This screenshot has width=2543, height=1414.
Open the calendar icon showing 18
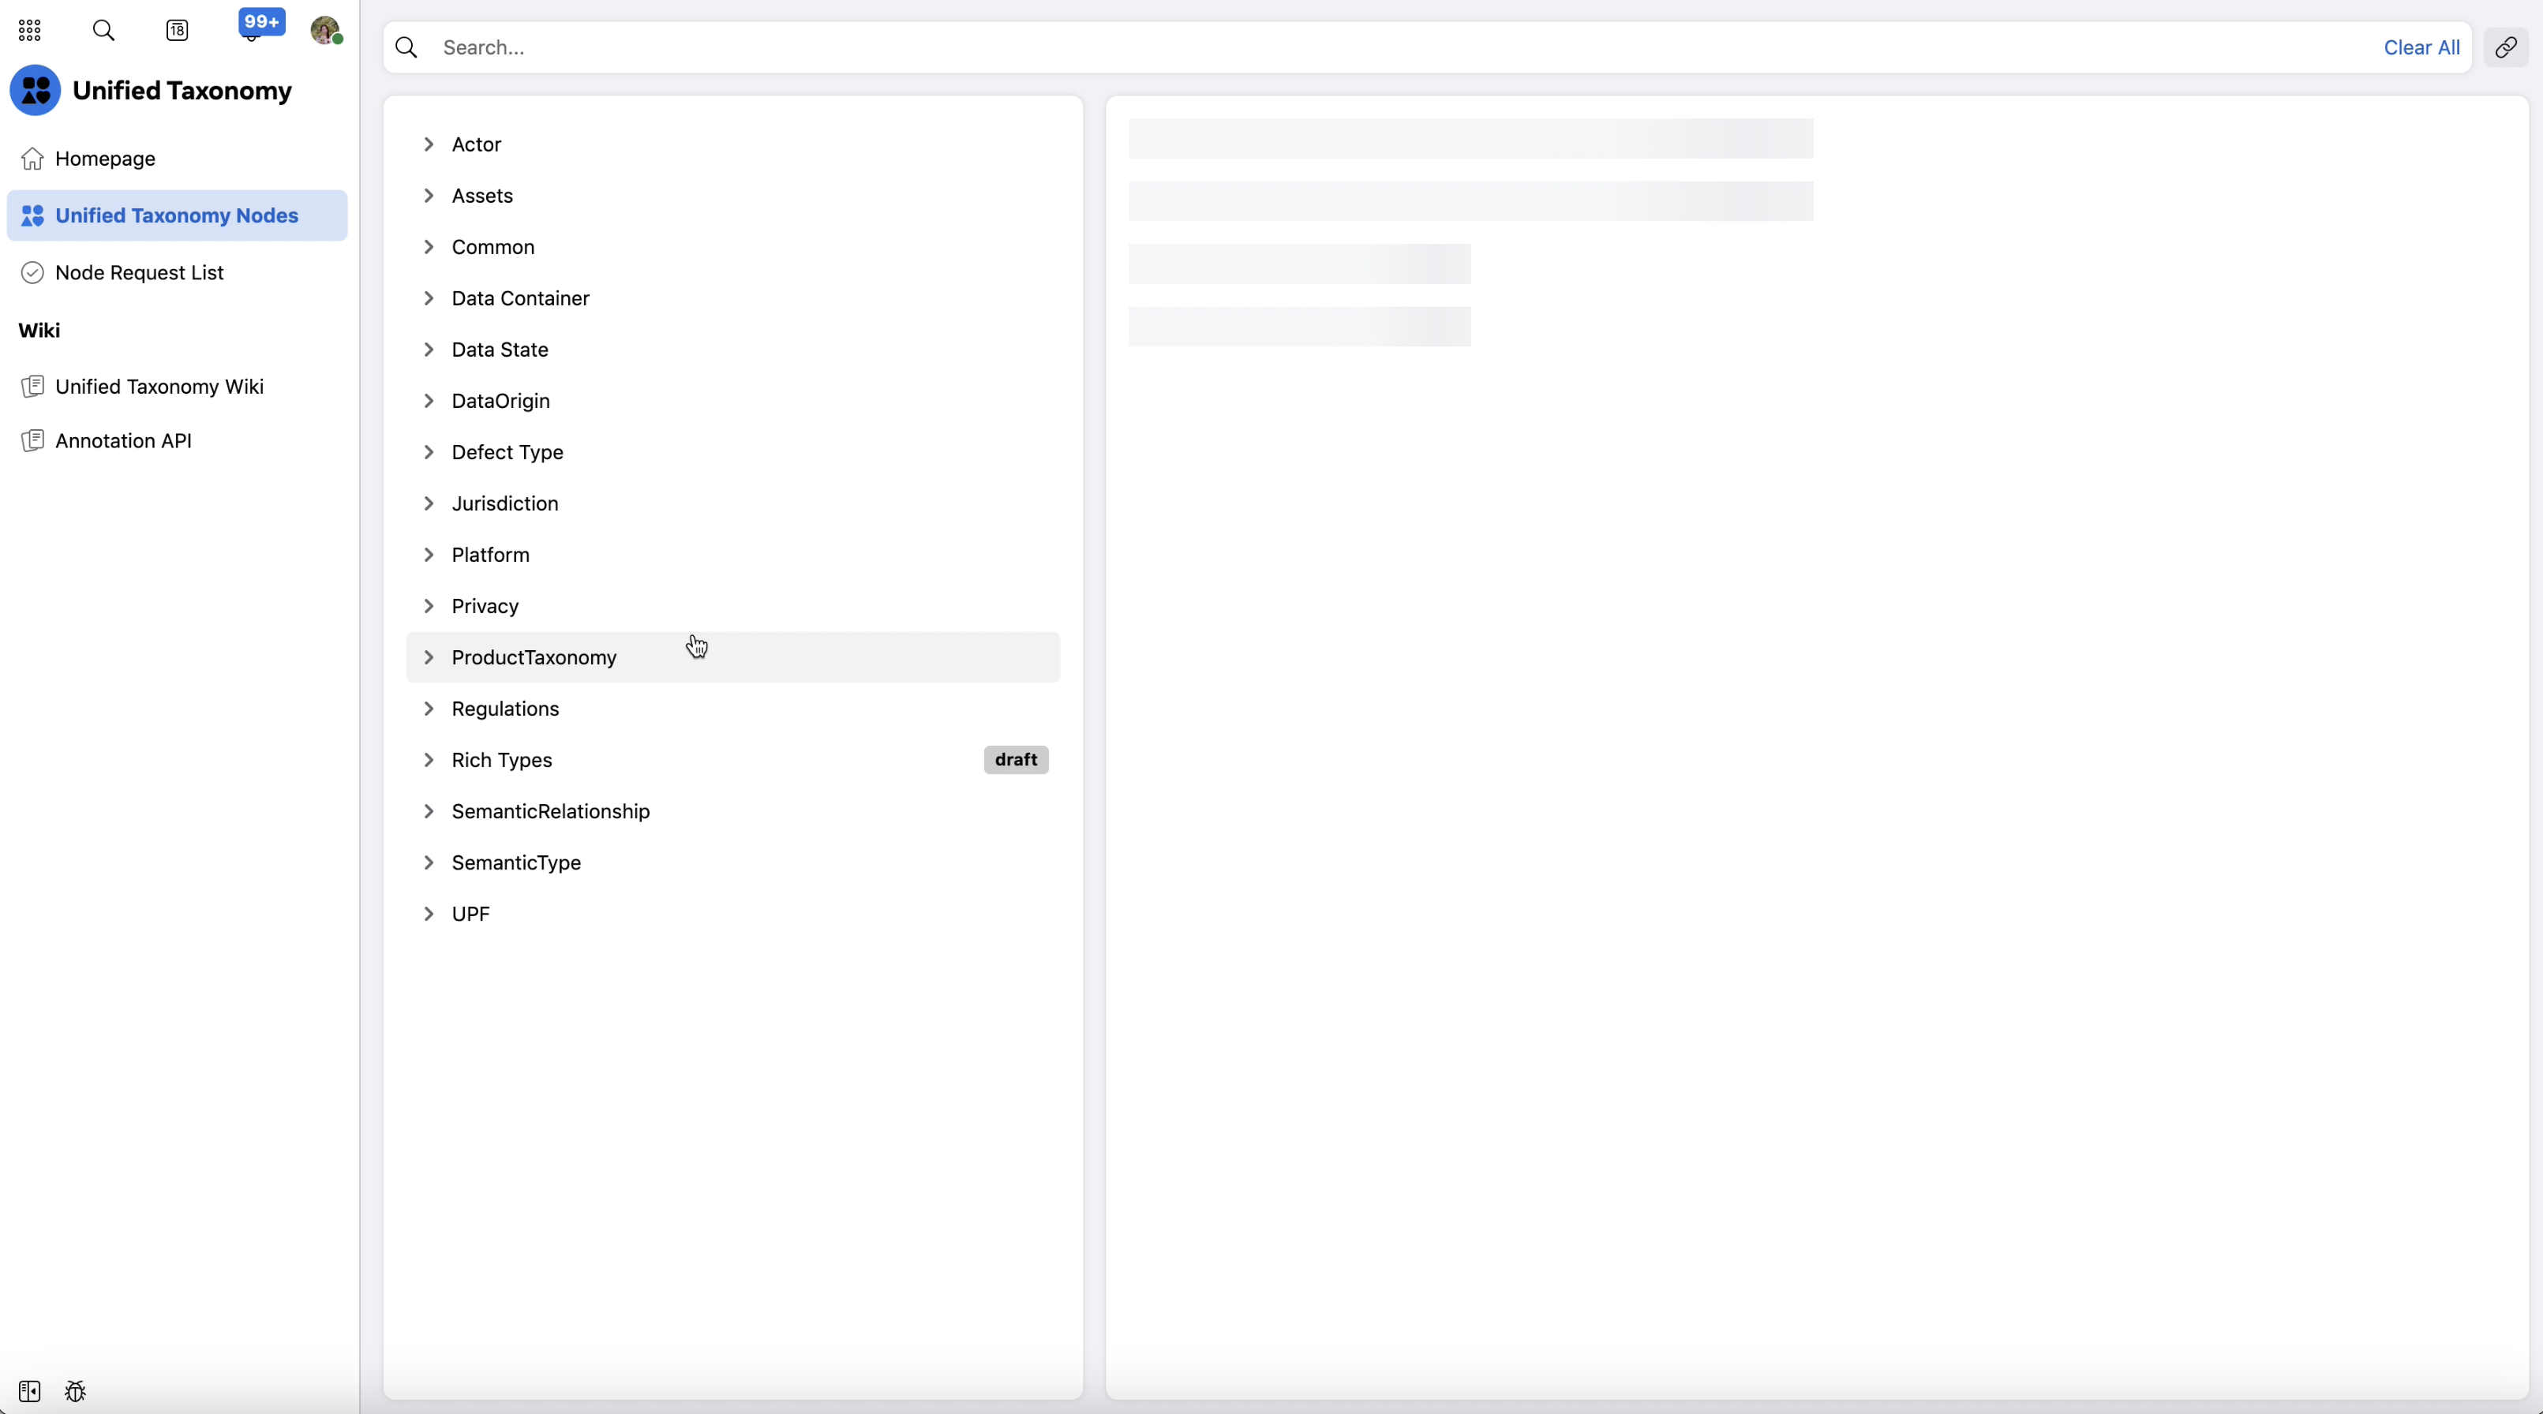point(178,31)
